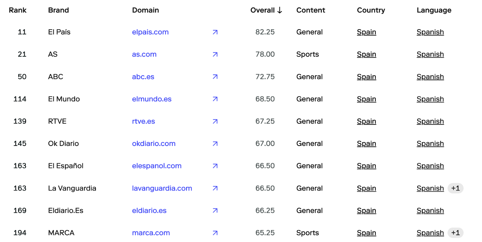Image resolution: width=482 pixels, height=242 pixels.
Task: Click the arrow icon beside abc.es
Action: tap(215, 77)
